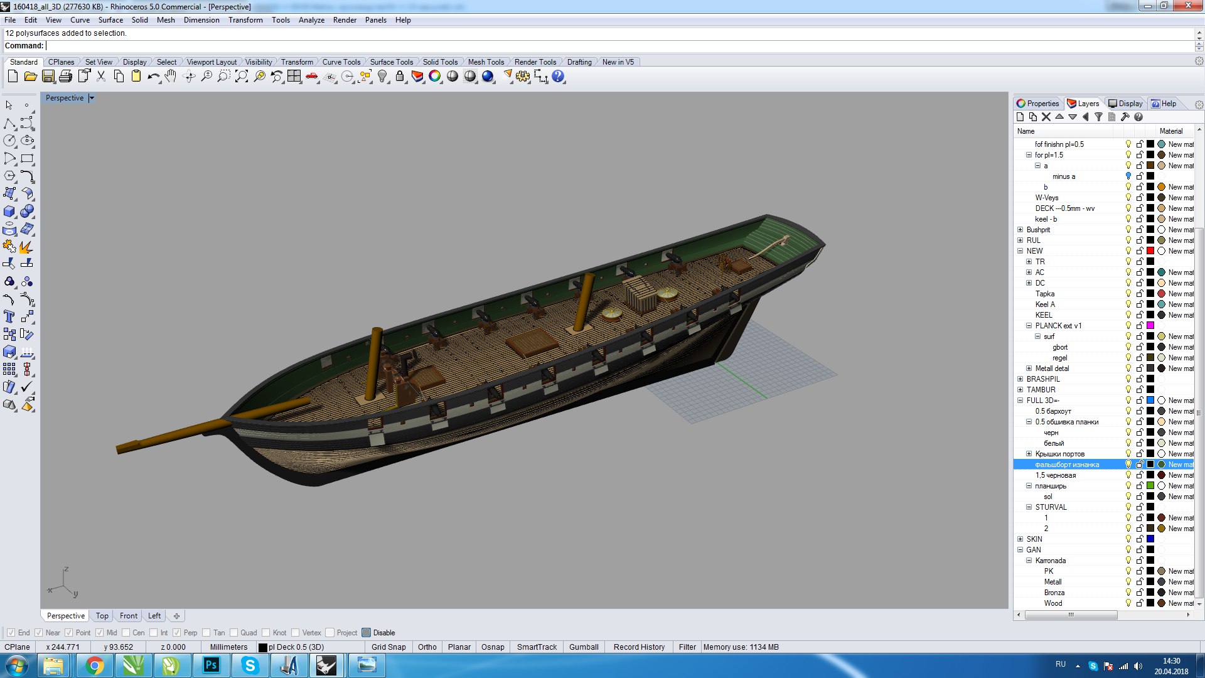Toggle the Perp osnap checkbox
This screenshot has height=678, width=1205.
pos(177,633)
